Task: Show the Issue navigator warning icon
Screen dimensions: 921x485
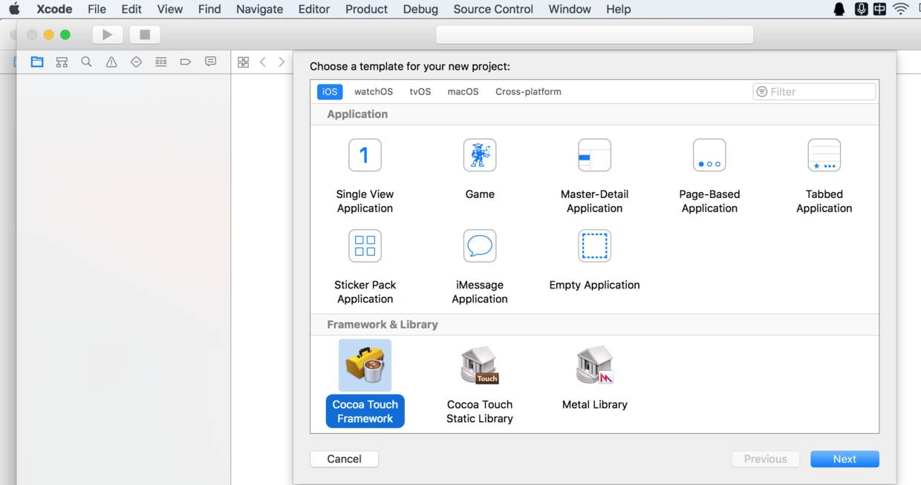Action: click(x=111, y=62)
